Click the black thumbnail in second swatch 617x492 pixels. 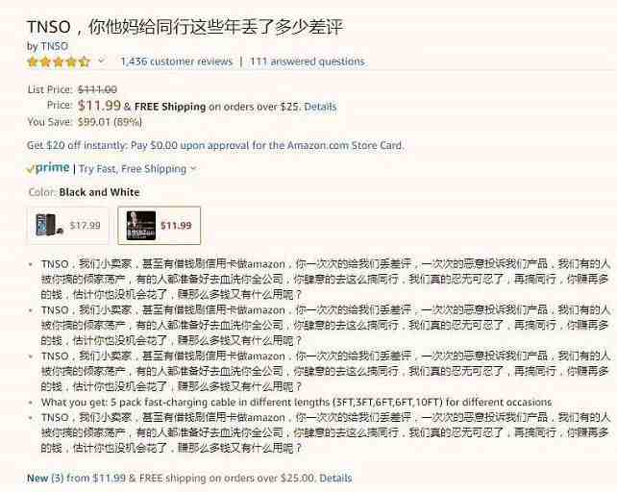[x=141, y=226]
